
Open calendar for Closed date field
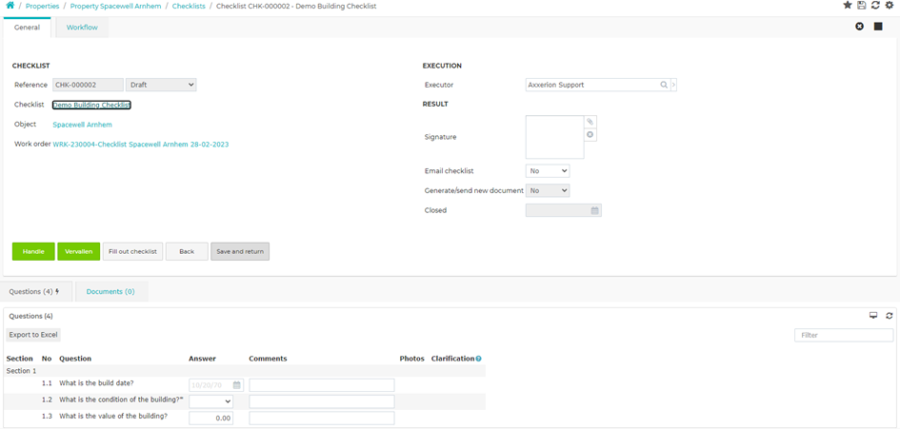click(x=595, y=210)
